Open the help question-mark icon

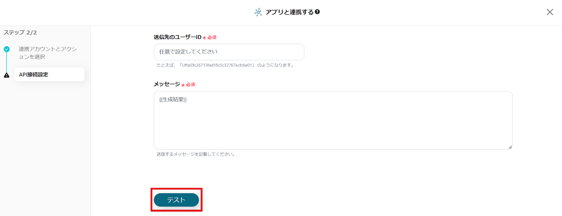(318, 12)
